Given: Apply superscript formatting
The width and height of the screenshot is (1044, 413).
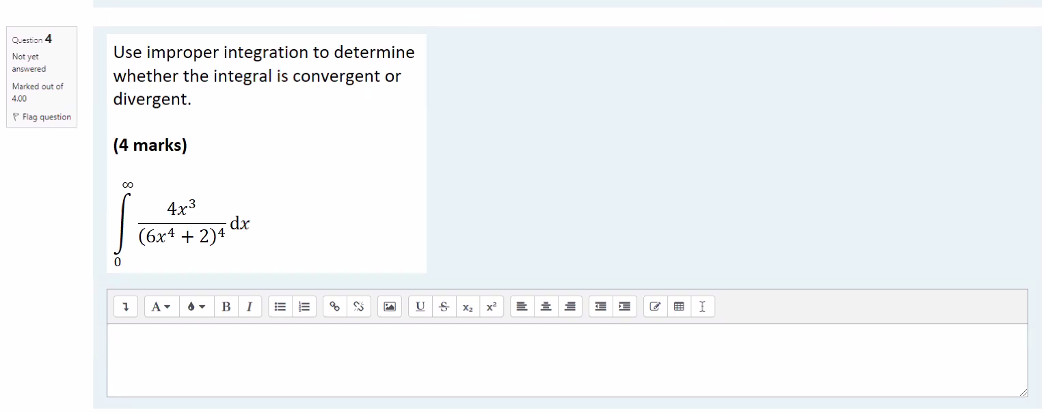Looking at the screenshot, I should [x=491, y=307].
